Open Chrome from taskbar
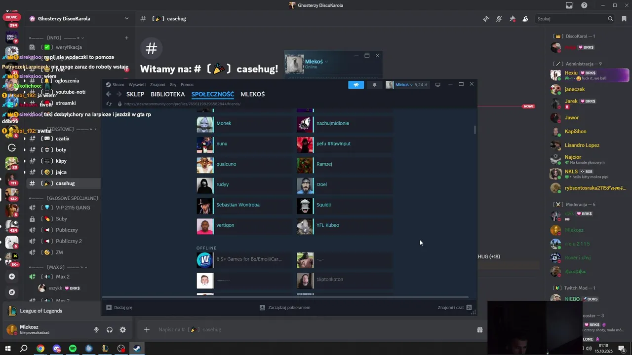This screenshot has width=632, height=355. (x=40, y=349)
